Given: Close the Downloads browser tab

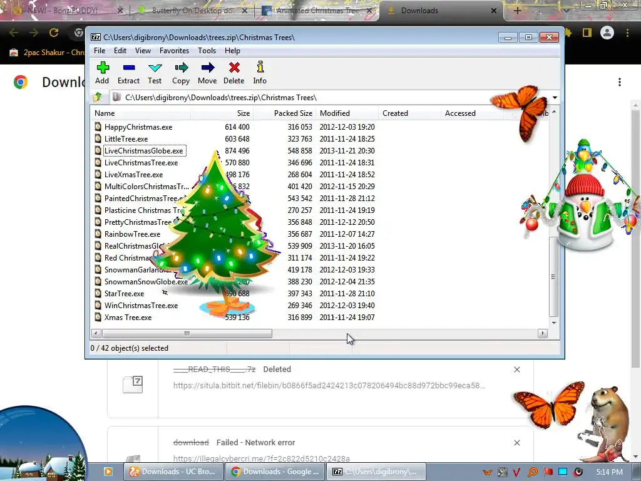Looking at the screenshot, I should (494, 11).
